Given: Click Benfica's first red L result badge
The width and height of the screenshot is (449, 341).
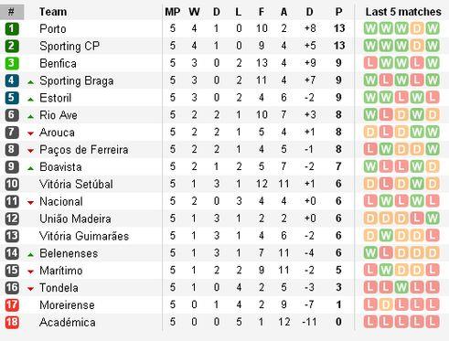Looking at the screenshot, I should pyautogui.click(x=370, y=63).
